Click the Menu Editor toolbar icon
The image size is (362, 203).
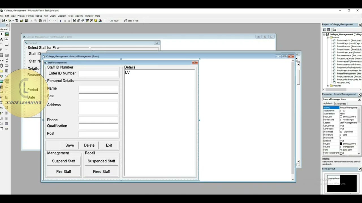pos(16,21)
